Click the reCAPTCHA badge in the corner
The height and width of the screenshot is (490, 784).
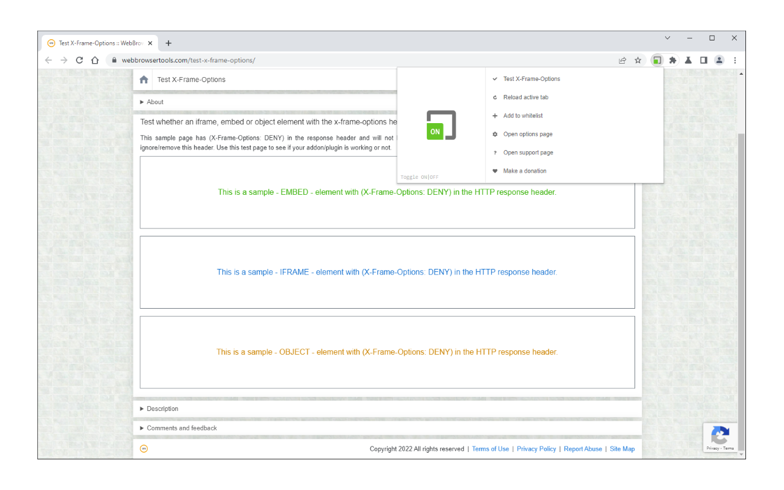pyautogui.click(x=720, y=437)
